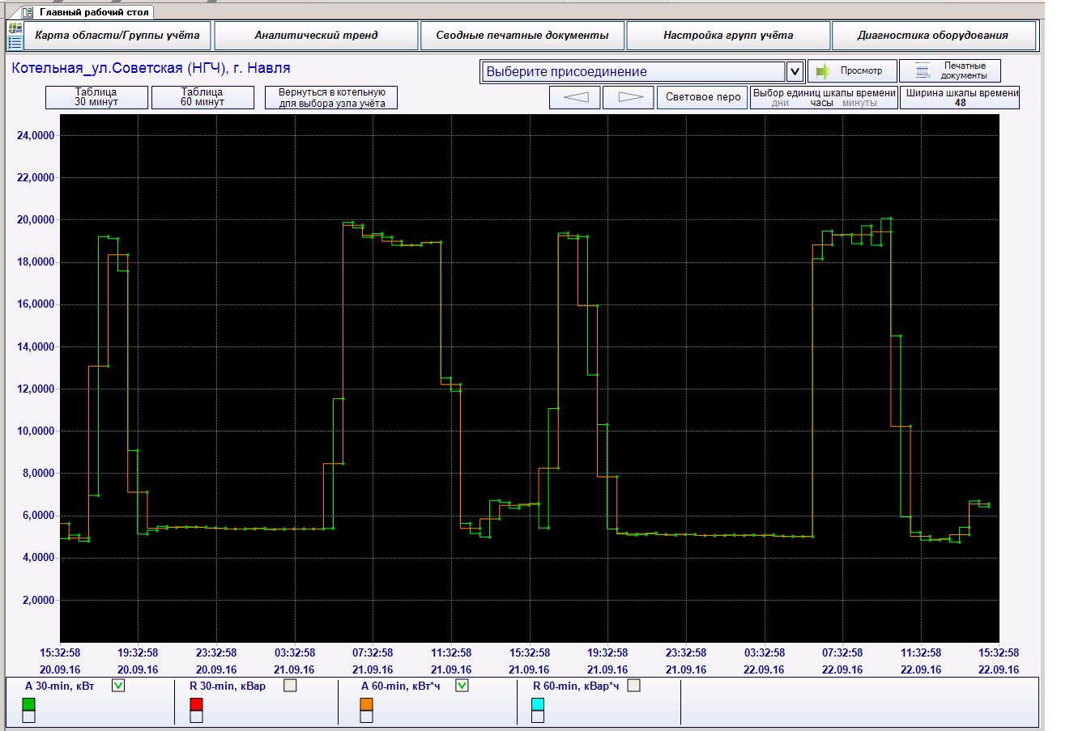
Task: Open Печатные документы
Action: coord(950,71)
